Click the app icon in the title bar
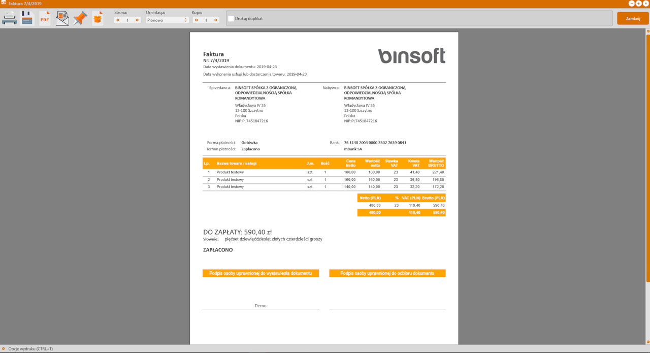The width and height of the screenshot is (650, 353). [x=4, y=3]
